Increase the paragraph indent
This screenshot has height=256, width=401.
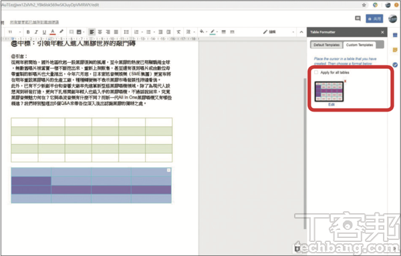[x=168, y=32]
